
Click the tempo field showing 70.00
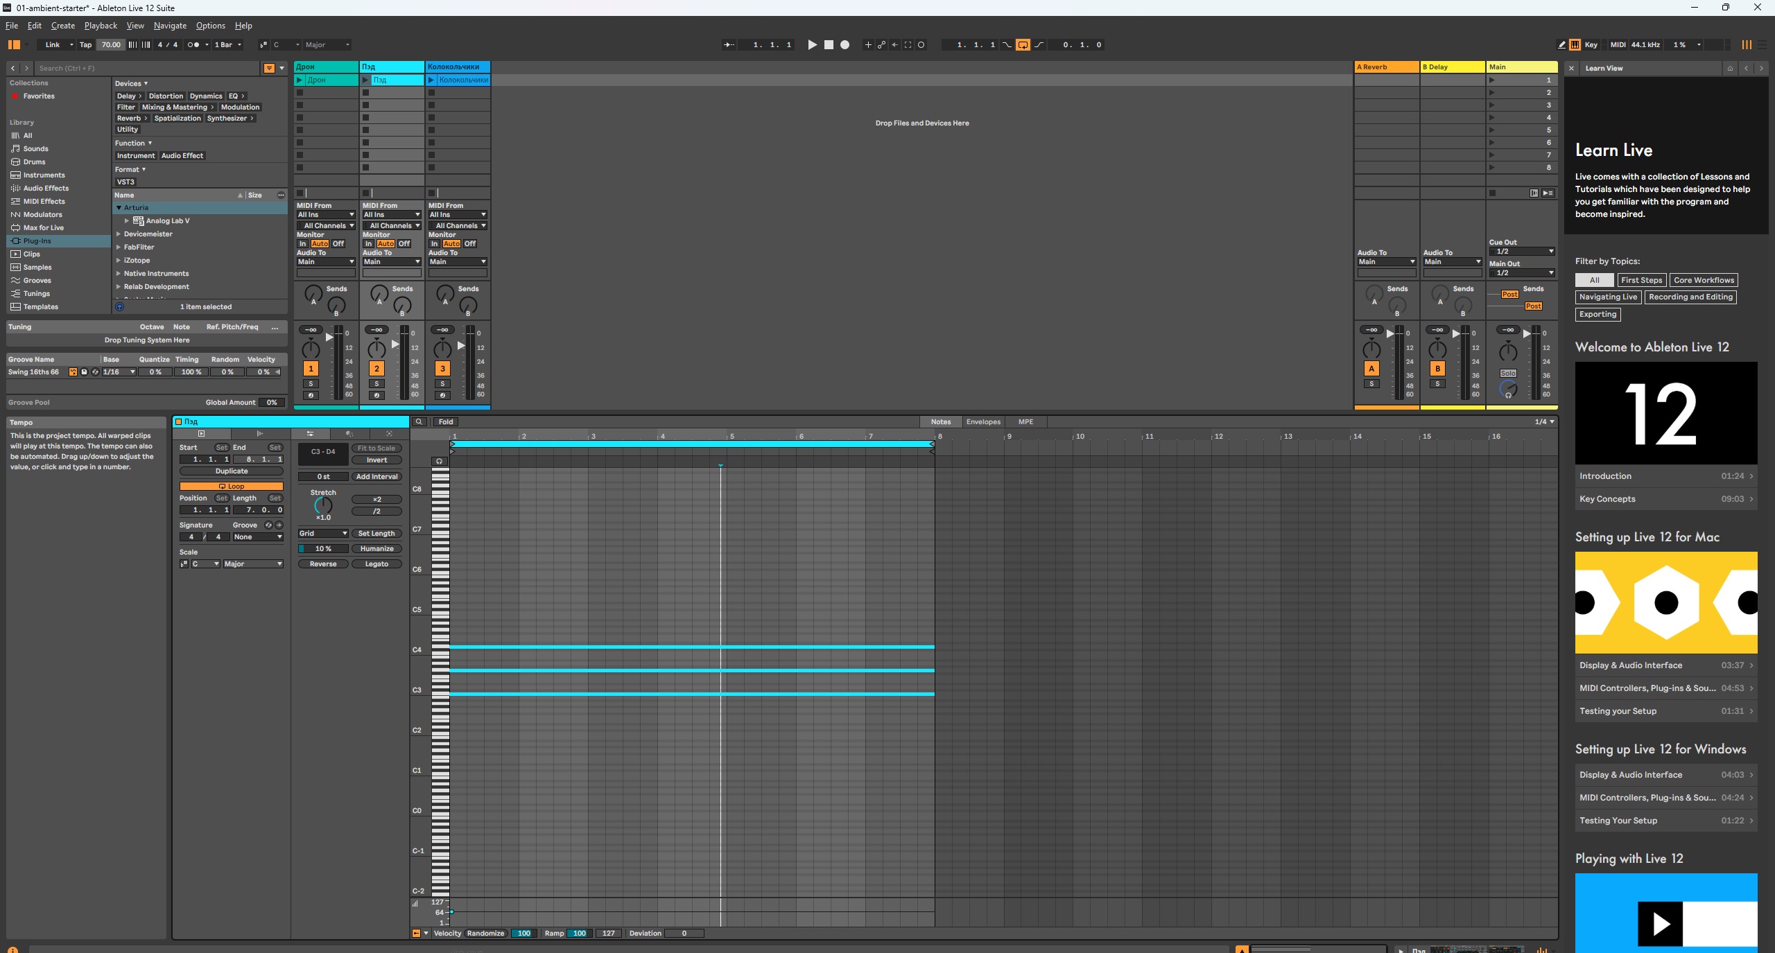[x=111, y=44]
